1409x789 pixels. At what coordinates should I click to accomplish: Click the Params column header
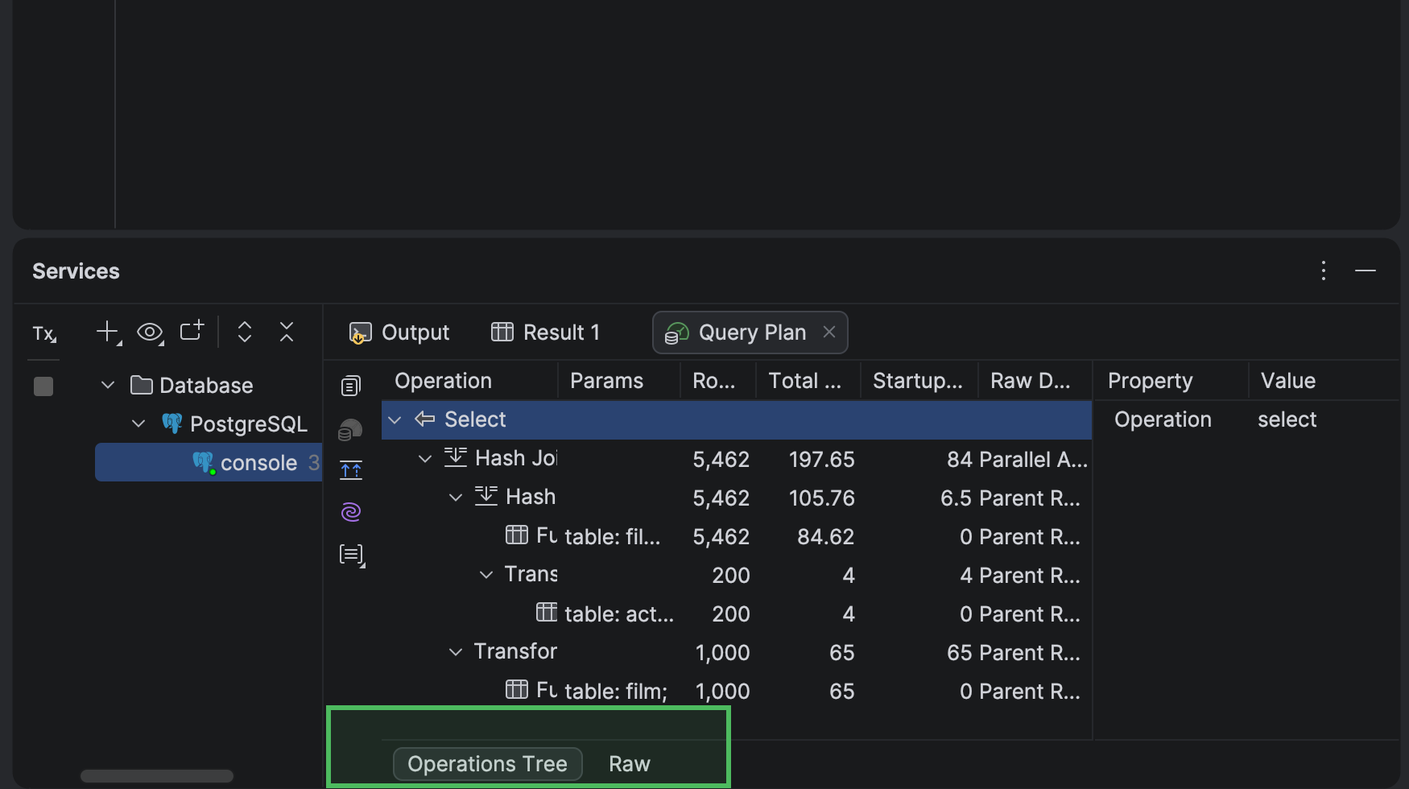pyautogui.click(x=619, y=381)
